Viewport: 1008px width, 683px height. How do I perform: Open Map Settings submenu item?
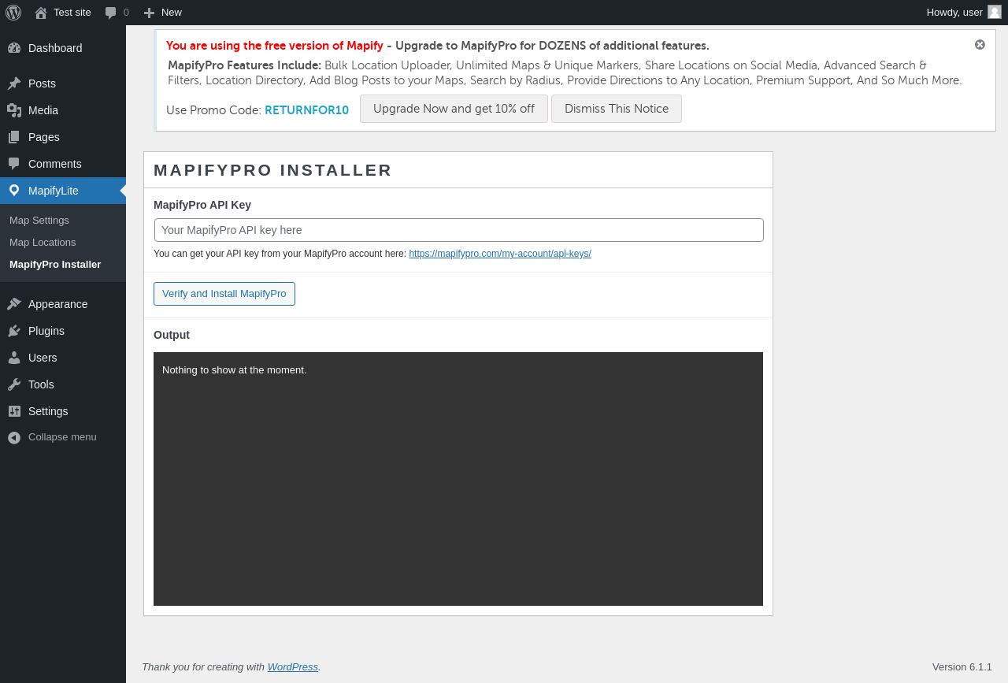39,220
